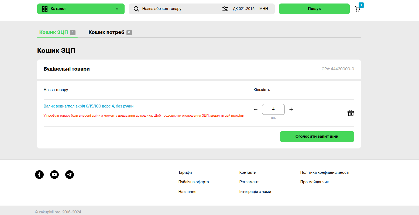419x215 pixels.
Task: Open search filter settings icon
Action: point(225,9)
